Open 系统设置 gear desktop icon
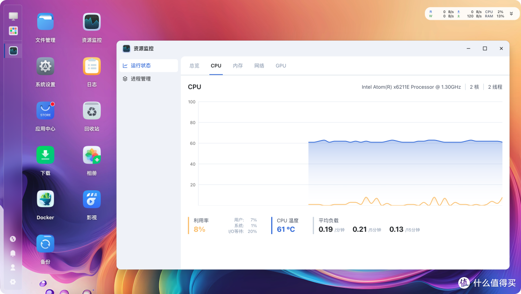The image size is (521, 294). (45, 66)
